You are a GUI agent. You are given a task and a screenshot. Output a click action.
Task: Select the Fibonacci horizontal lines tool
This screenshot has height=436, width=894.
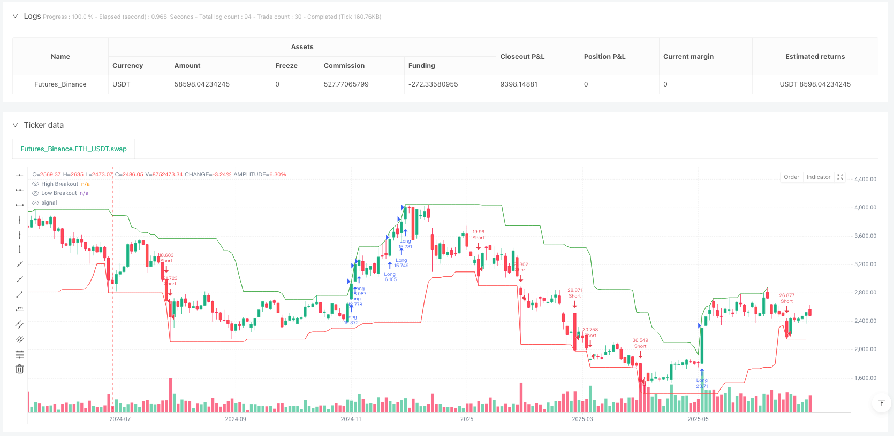coord(20,354)
